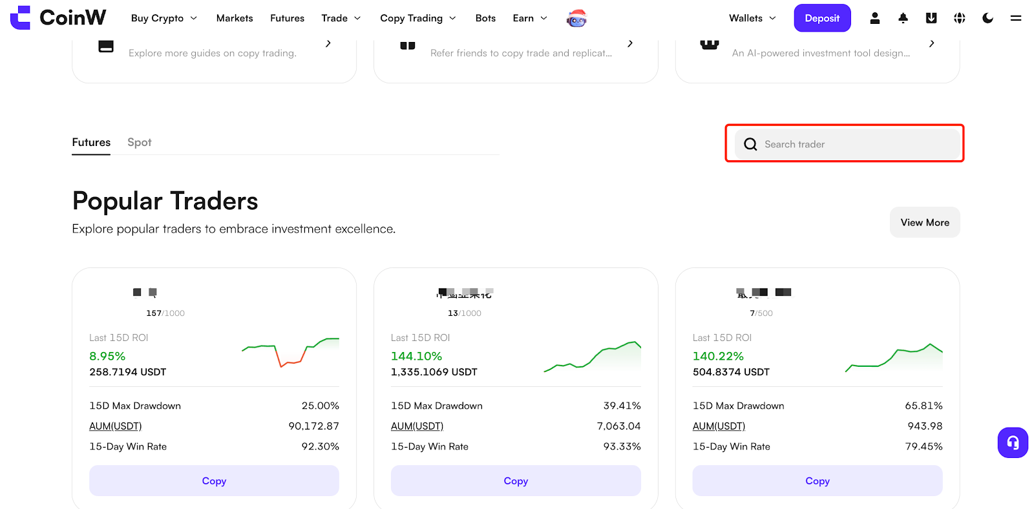Image resolution: width=1034 pixels, height=509 pixels.
Task: Switch to the Spot tab
Action: tap(139, 142)
